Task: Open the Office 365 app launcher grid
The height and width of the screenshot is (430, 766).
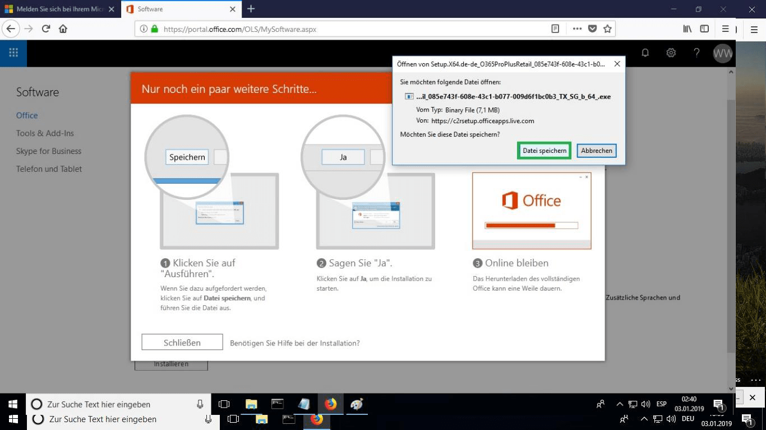Action: click(x=13, y=53)
